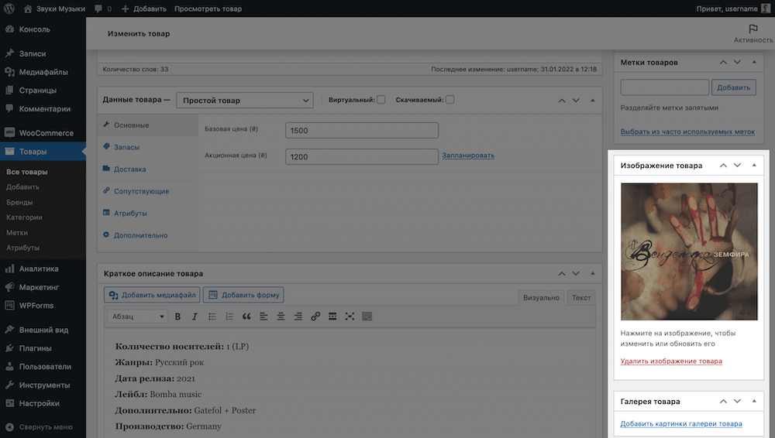Enable the Виртуальный checkbox

pos(381,100)
